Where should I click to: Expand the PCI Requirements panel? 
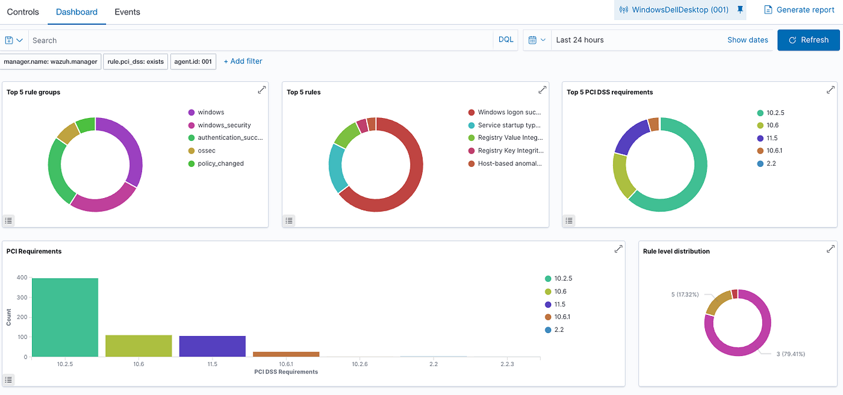(x=618, y=249)
